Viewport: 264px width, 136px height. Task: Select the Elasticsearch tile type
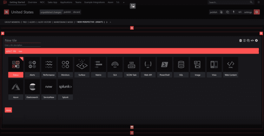(32, 90)
